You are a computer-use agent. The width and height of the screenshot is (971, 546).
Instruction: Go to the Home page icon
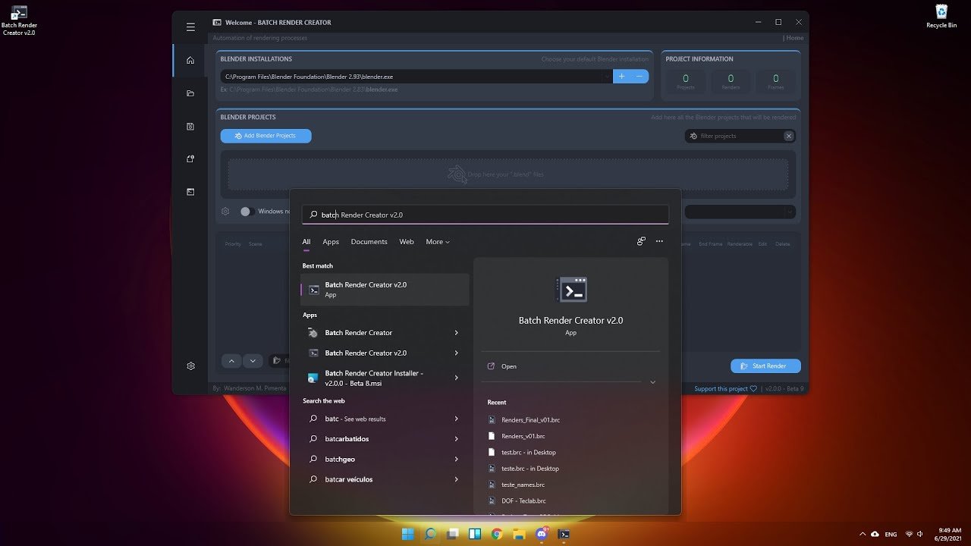tap(190, 61)
